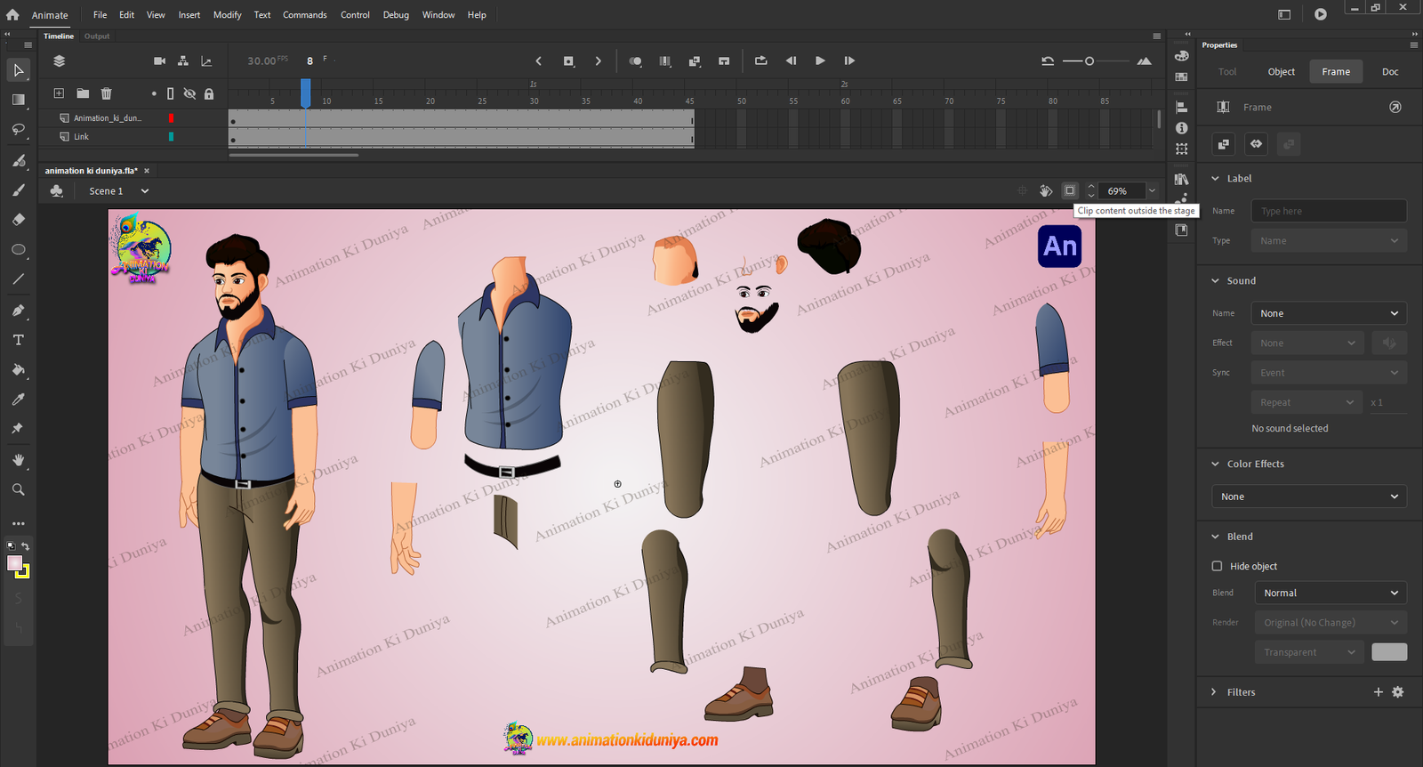Viewport: 1423px width, 767px height.
Task: Open the Swatches panel icon
Action: [1181, 77]
